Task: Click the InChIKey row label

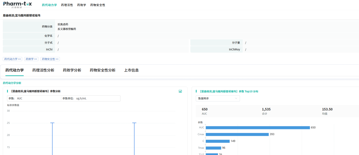Action: coord(234,49)
